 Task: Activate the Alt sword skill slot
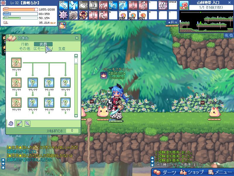pyautogui.click(x=113, y=5)
